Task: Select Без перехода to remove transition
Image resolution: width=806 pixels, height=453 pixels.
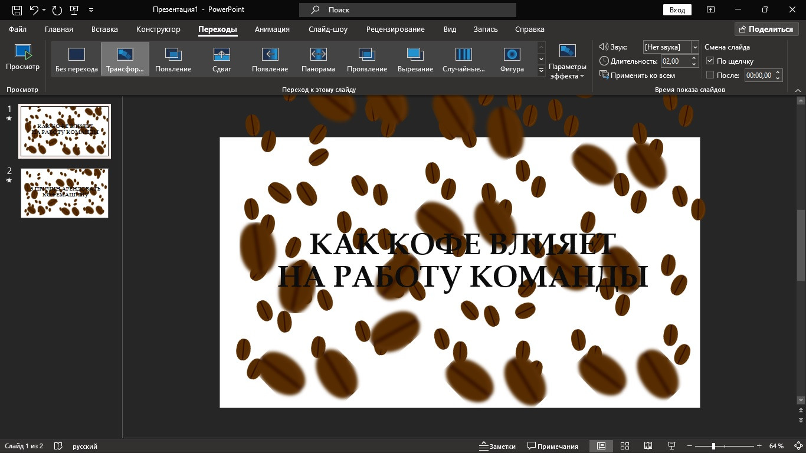Action: pyautogui.click(x=77, y=60)
